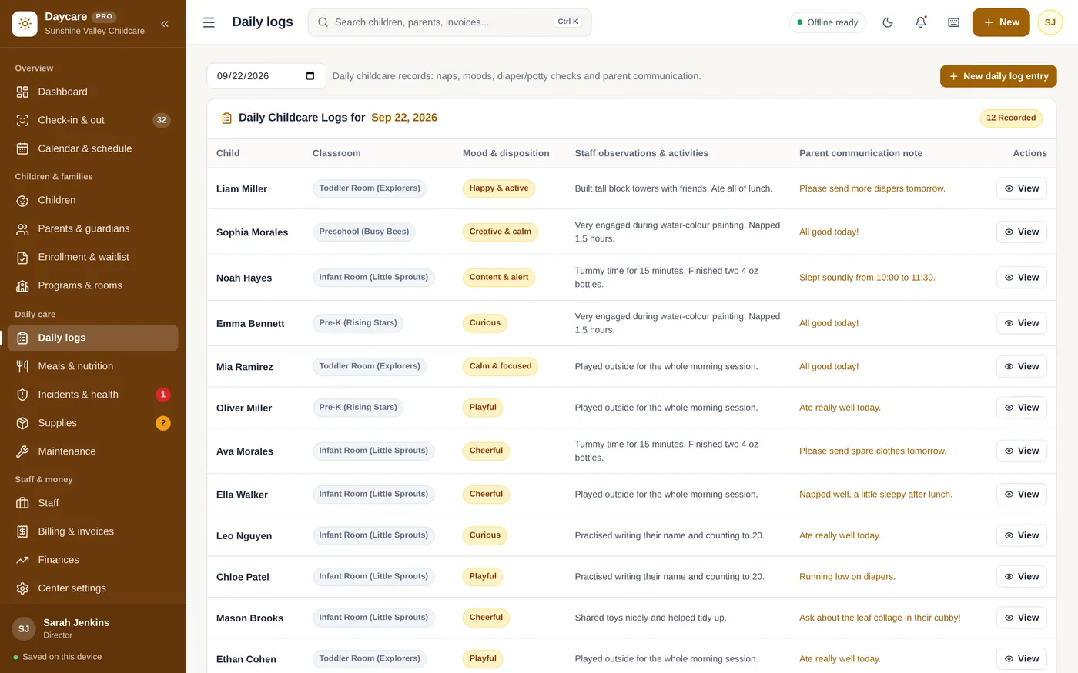
Task: Open the calendar picker in date field
Action: pyautogui.click(x=310, y=76)
